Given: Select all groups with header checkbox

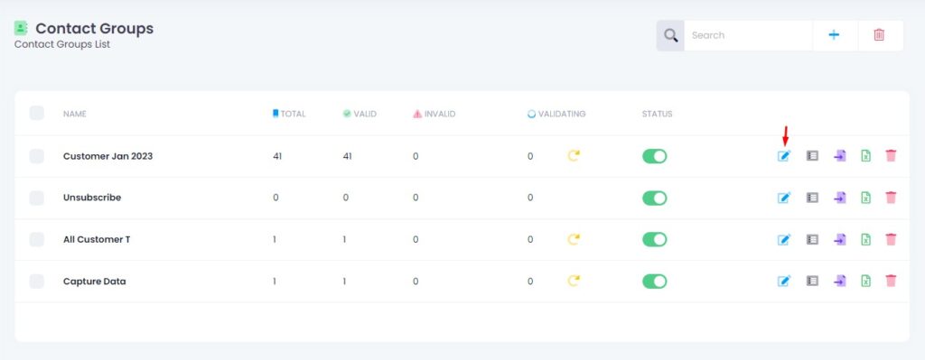Looking at the screenshot, I should 36,113.
